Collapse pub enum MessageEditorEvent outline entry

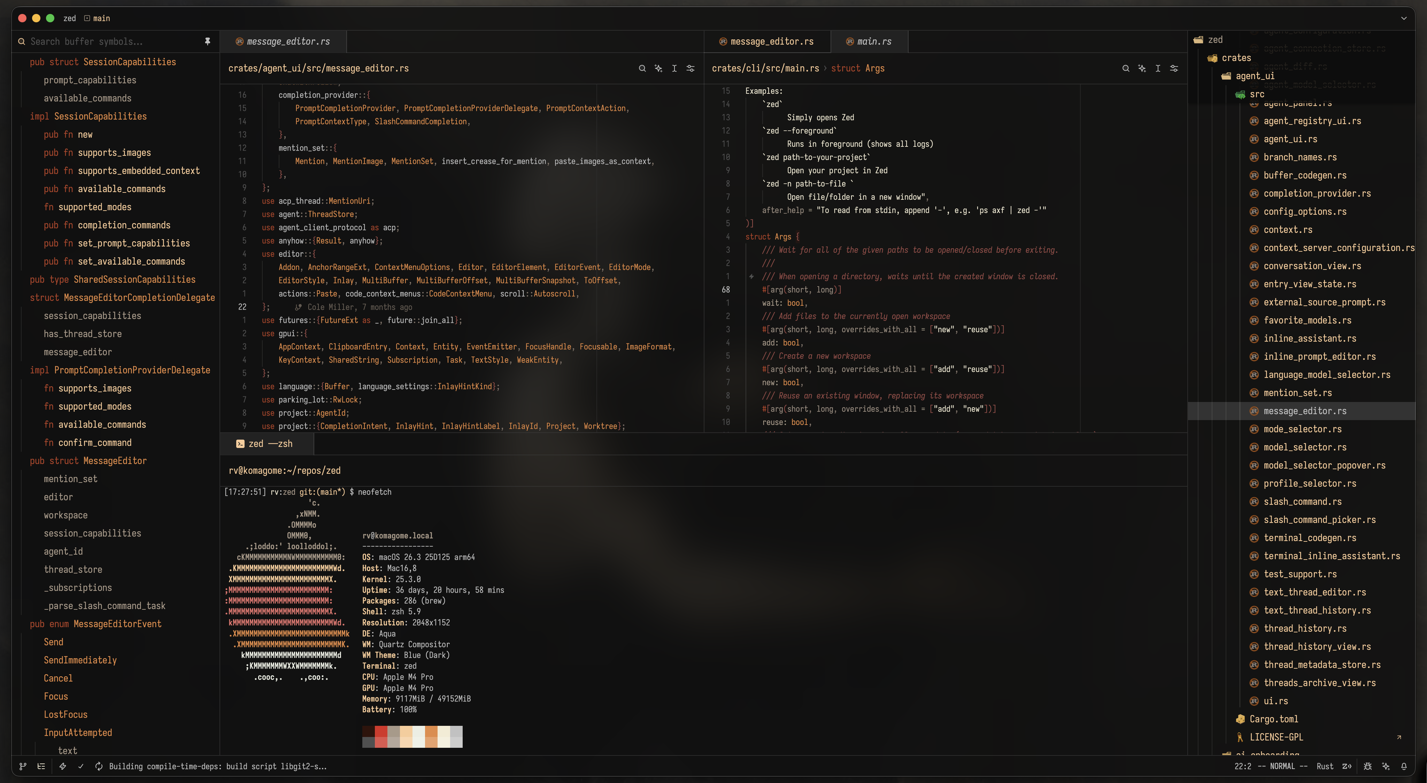[96, 624]
